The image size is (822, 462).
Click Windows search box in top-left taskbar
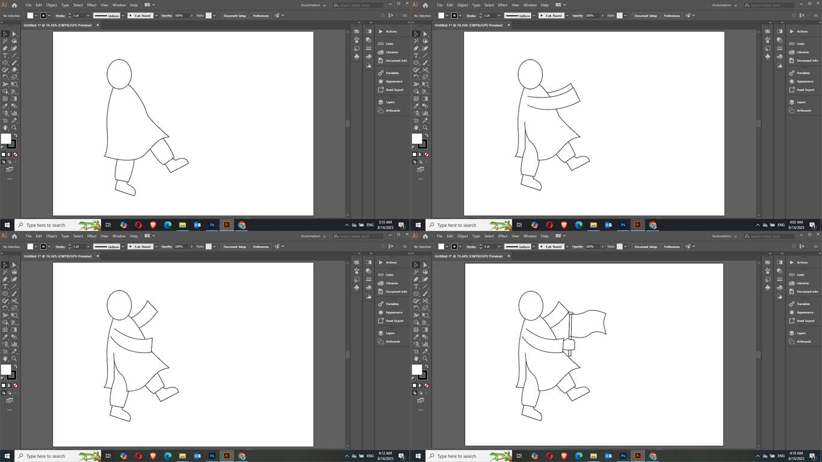coord(57,225)
